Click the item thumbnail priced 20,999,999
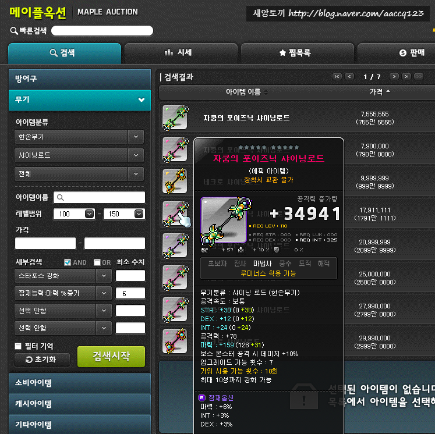Image resolution: width=435 pixels, height=434 pixels. (175, 246)
